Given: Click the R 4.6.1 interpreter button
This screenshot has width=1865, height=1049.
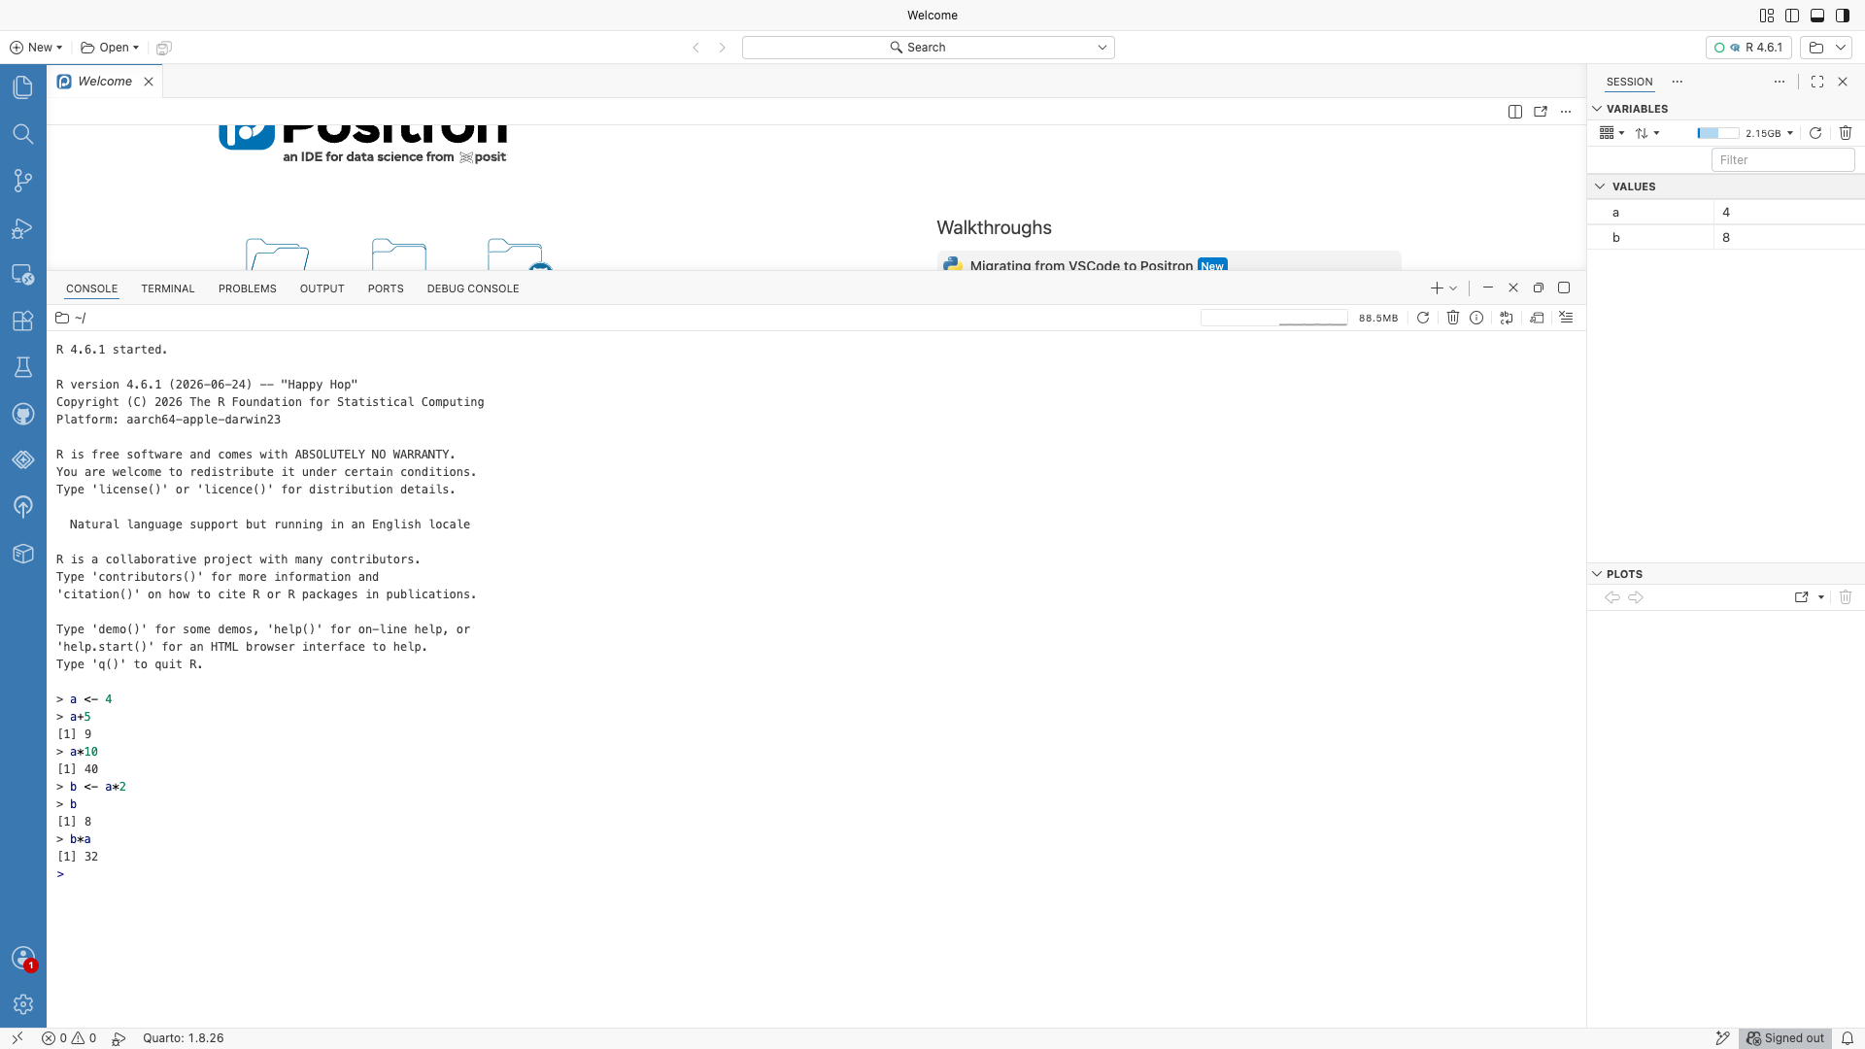Looking at the screenshot, I should coord(1748,48).
